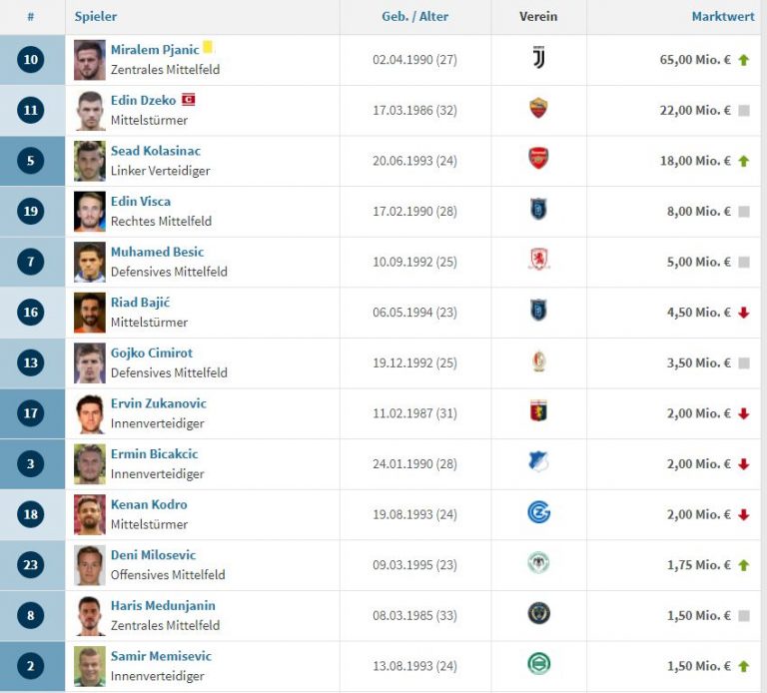Click Gojko Cimirot's portrait photo

tap(90, 362)
